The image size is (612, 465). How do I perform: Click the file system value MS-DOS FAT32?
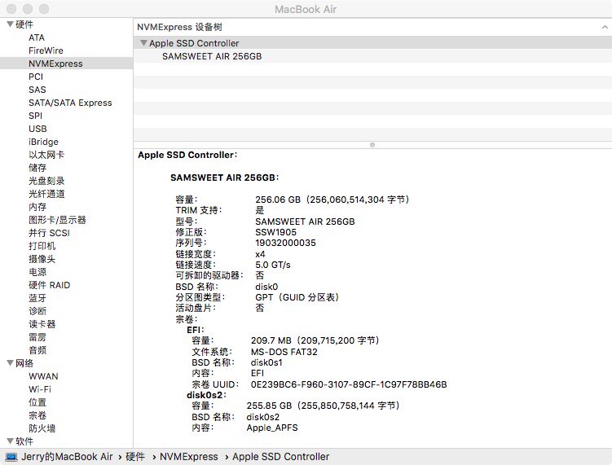(284, 352)
